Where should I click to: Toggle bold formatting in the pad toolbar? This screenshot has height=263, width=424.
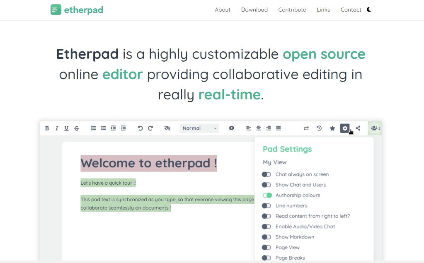[x=47, y=128]
